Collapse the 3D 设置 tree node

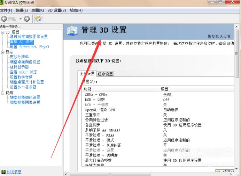coord(3,32)
